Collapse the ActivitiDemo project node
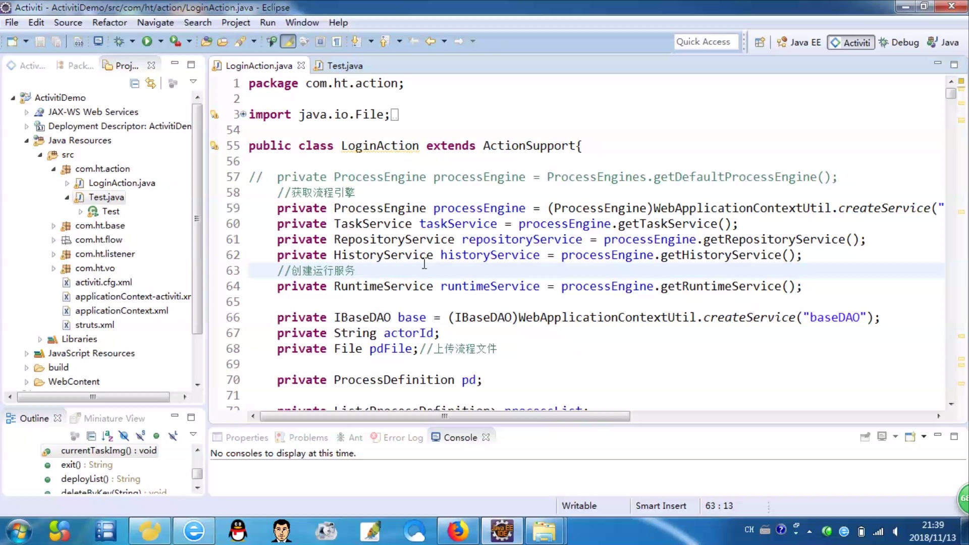969x545 pixels. [13, 98]
